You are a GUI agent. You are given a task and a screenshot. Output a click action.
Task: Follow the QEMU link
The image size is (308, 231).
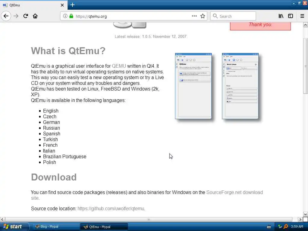(119, 66)
